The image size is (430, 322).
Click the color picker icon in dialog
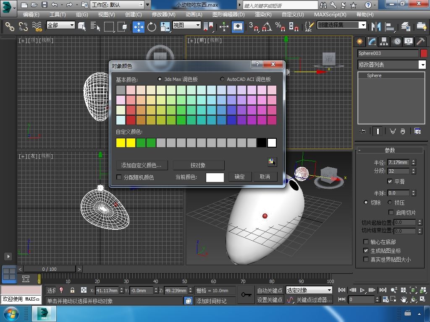[x=272, y=162]
